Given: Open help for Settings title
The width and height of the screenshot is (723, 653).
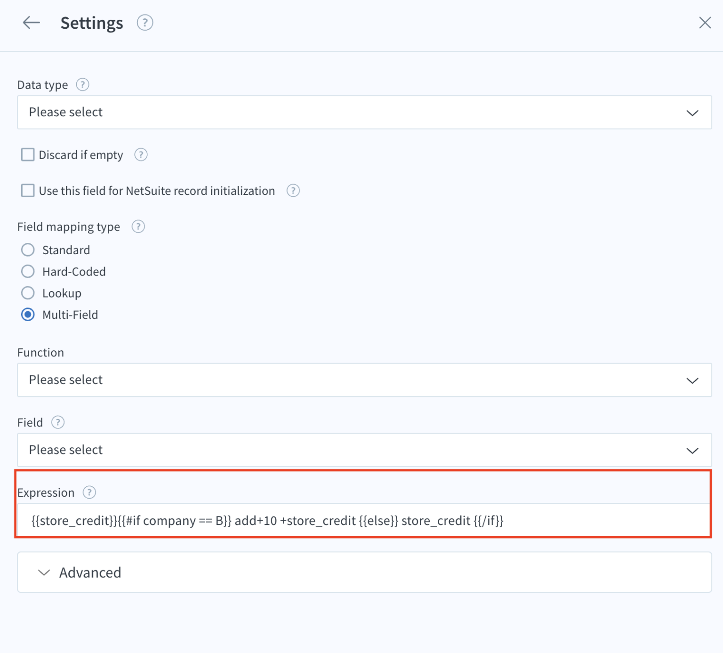Looking at the screenshot, I should (145, 22).
